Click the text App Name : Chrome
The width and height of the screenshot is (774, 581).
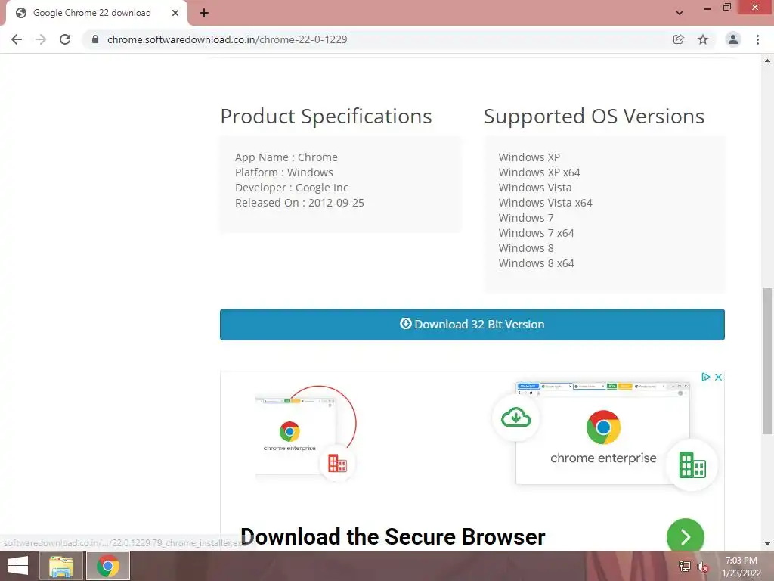tap(286, 157)
